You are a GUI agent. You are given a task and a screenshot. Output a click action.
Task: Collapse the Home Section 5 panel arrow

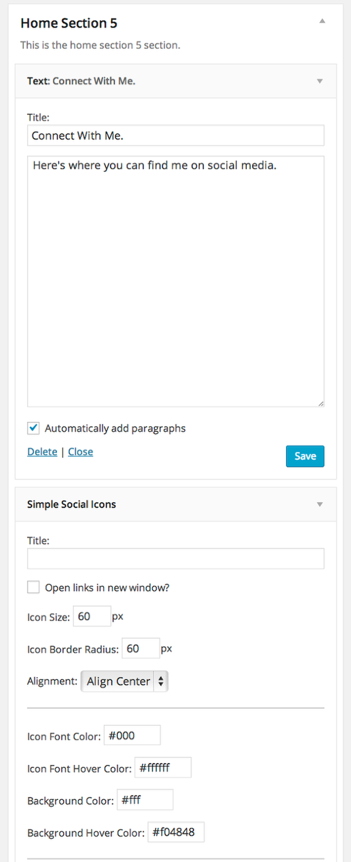322,21
